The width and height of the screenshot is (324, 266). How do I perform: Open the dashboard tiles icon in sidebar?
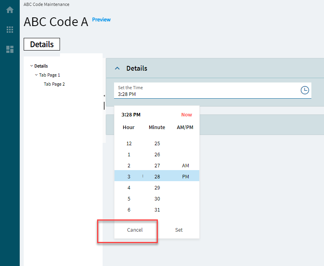pyautogui.click(x=10, y=49)
